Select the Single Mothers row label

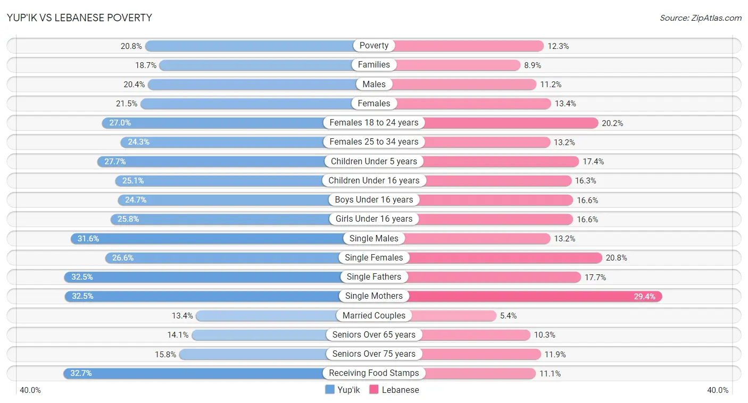pos(374,296)
